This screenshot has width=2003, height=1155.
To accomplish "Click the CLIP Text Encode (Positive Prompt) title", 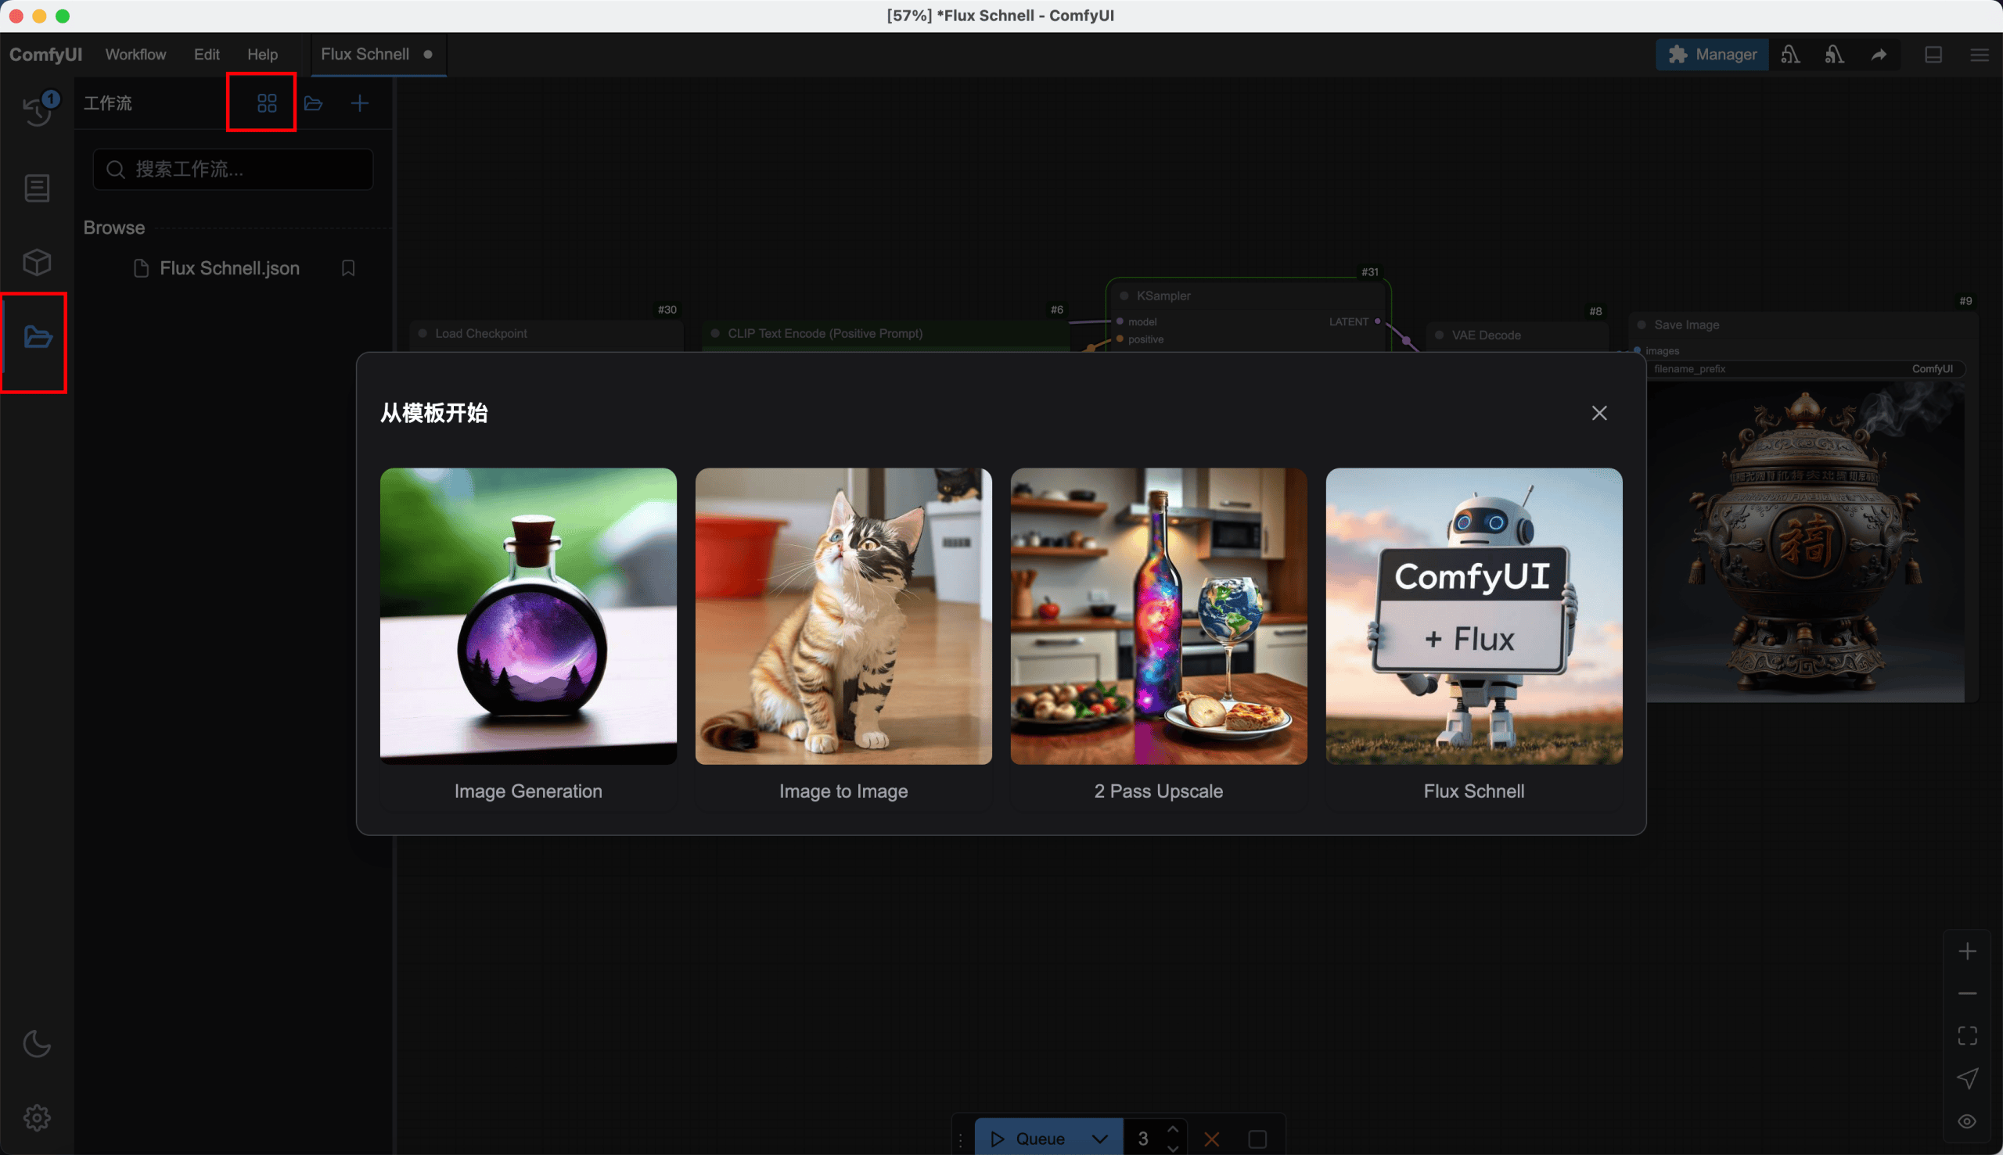I will coord(825,333).
